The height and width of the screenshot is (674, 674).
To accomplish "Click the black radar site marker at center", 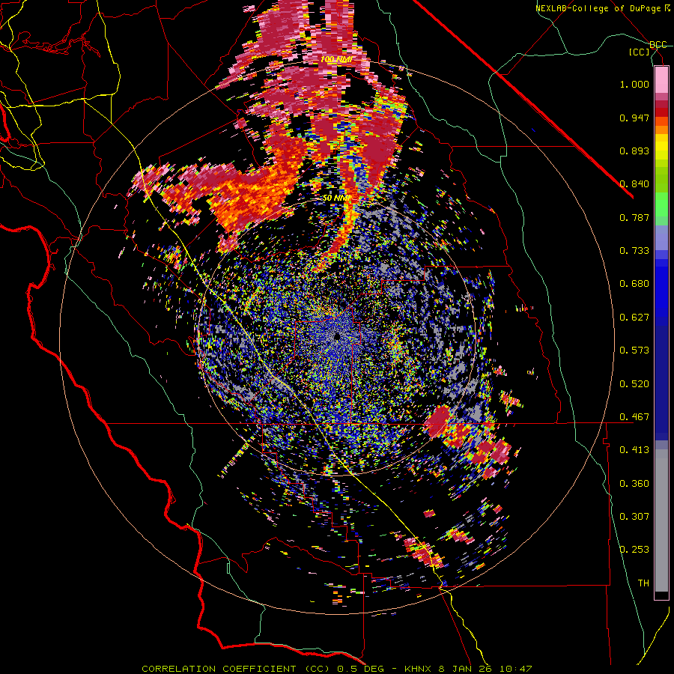I will [337, 336].
